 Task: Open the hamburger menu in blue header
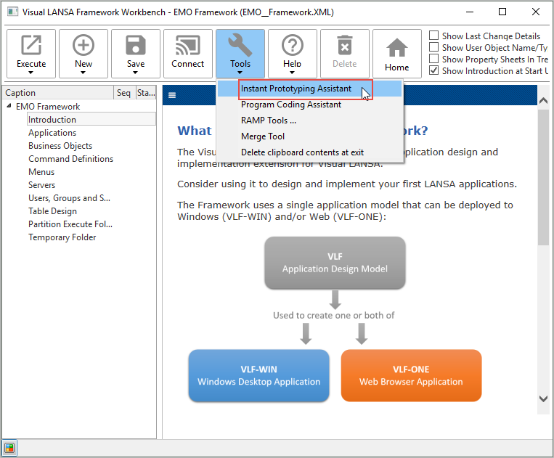172,95
